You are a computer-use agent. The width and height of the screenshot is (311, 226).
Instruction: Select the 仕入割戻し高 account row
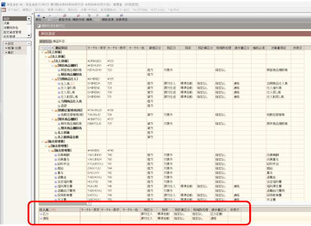[x=171, y=97]
